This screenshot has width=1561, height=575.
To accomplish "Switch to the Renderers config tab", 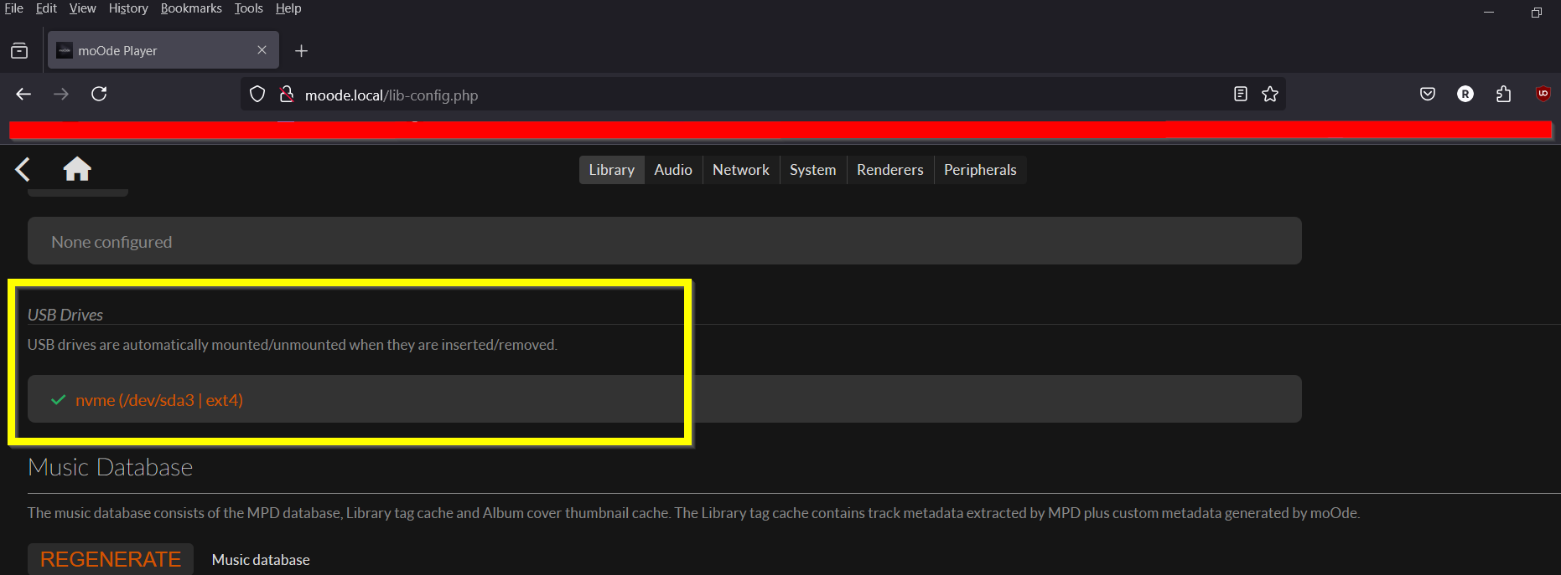I will pyautogui.click(x=890, y=170).
